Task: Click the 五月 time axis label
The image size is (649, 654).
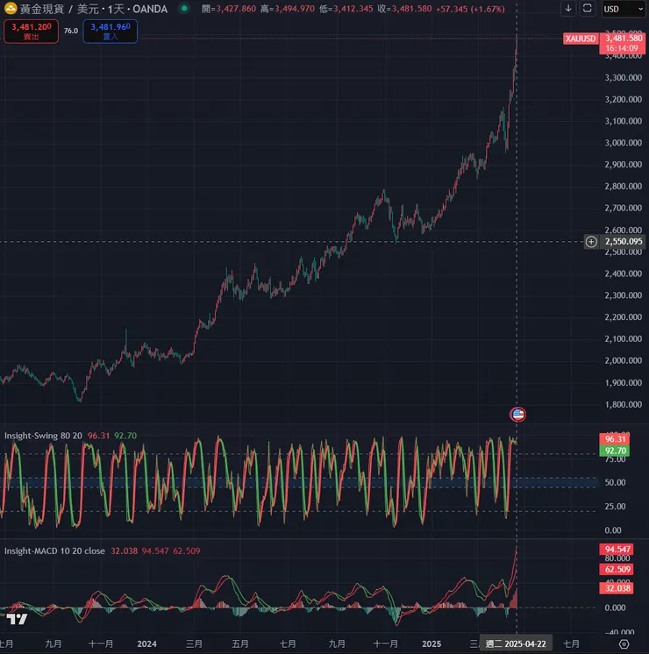Action: click(240, 644)
